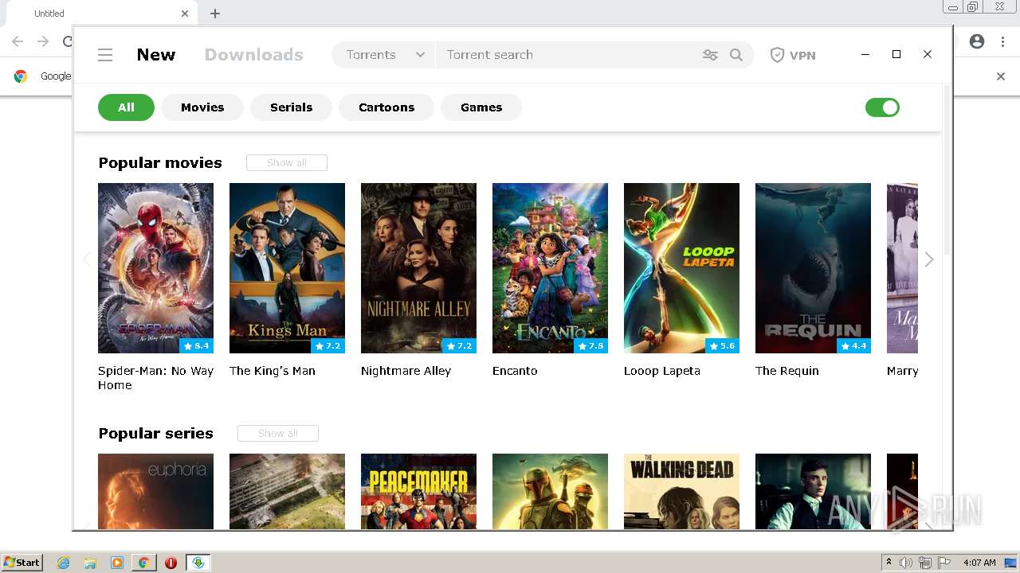This screenshot has width=1020, height=573.
Task: Open the Opera taskbar icon
Action: tap(171, 563)
